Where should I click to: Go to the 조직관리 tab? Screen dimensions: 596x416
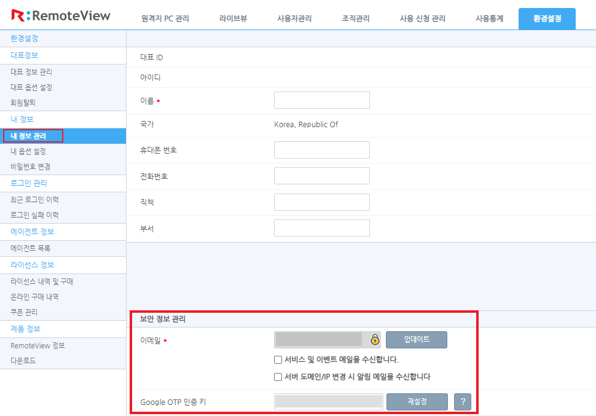[x=355, y=18]
